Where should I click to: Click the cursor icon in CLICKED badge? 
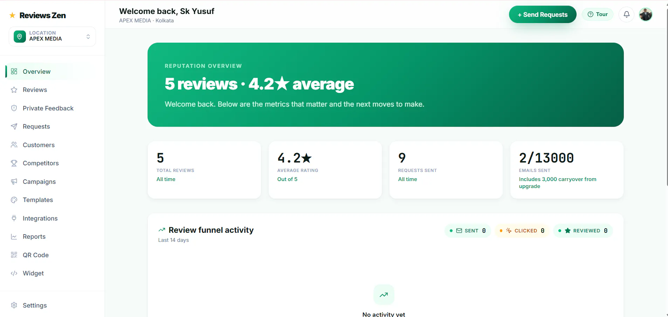click(x=509, y=231)
